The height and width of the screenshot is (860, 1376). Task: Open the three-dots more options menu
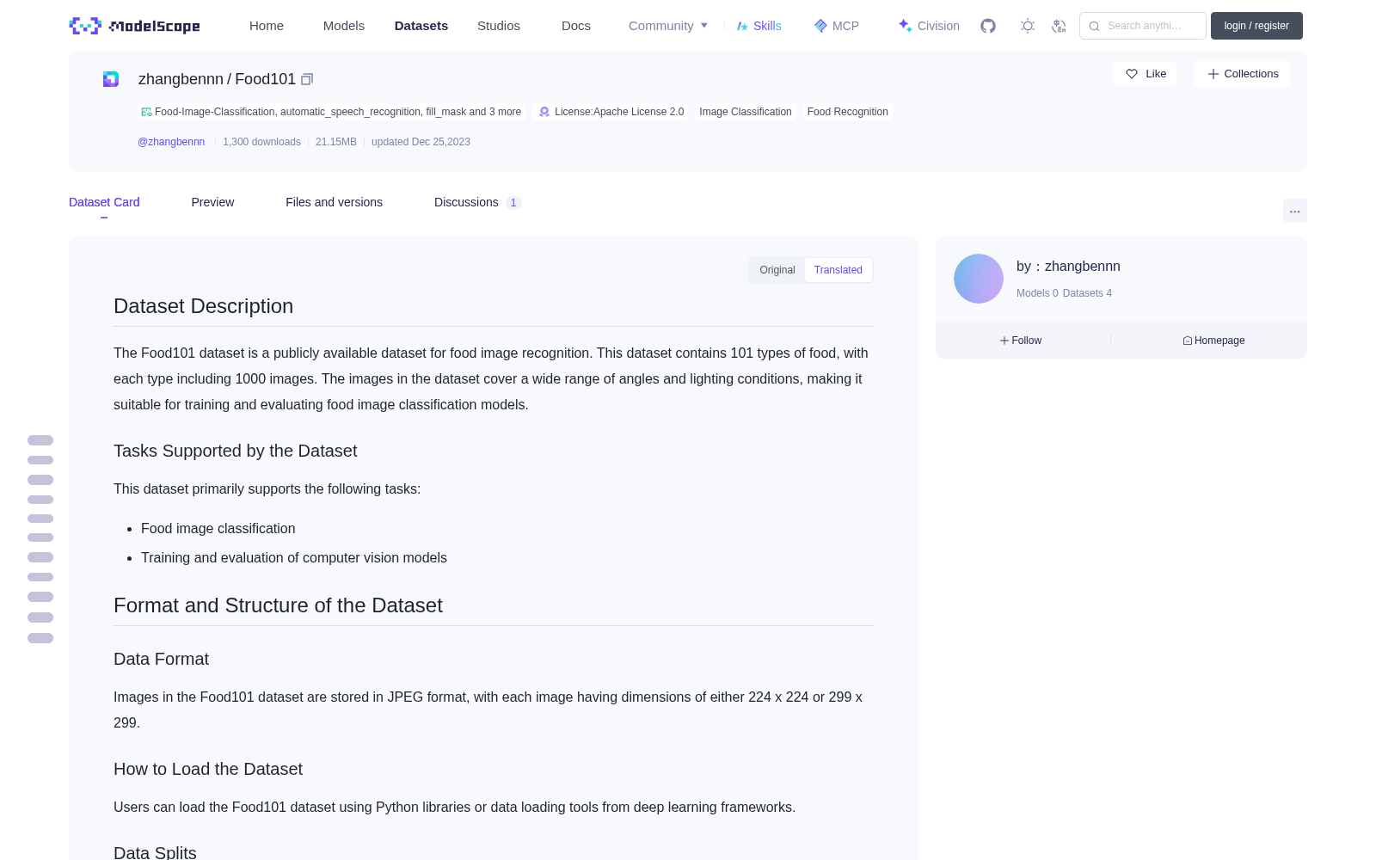(x=1294, y=211)
